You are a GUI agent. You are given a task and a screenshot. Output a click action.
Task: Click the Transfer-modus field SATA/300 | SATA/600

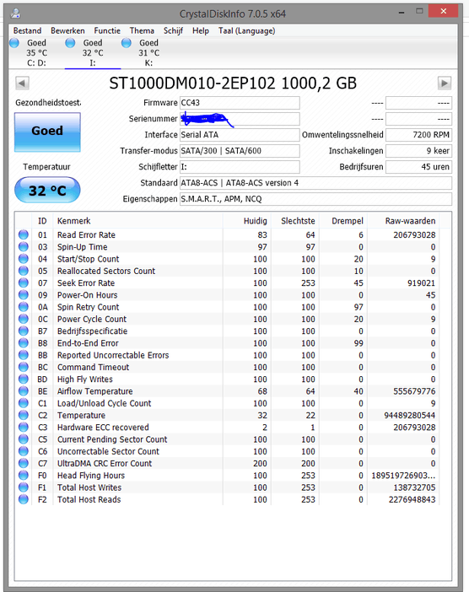[240, 151]
